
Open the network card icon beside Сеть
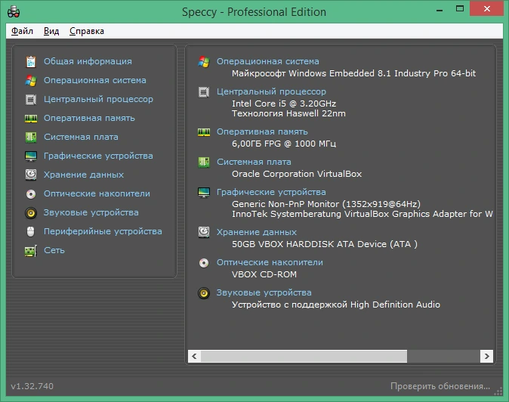31,251
